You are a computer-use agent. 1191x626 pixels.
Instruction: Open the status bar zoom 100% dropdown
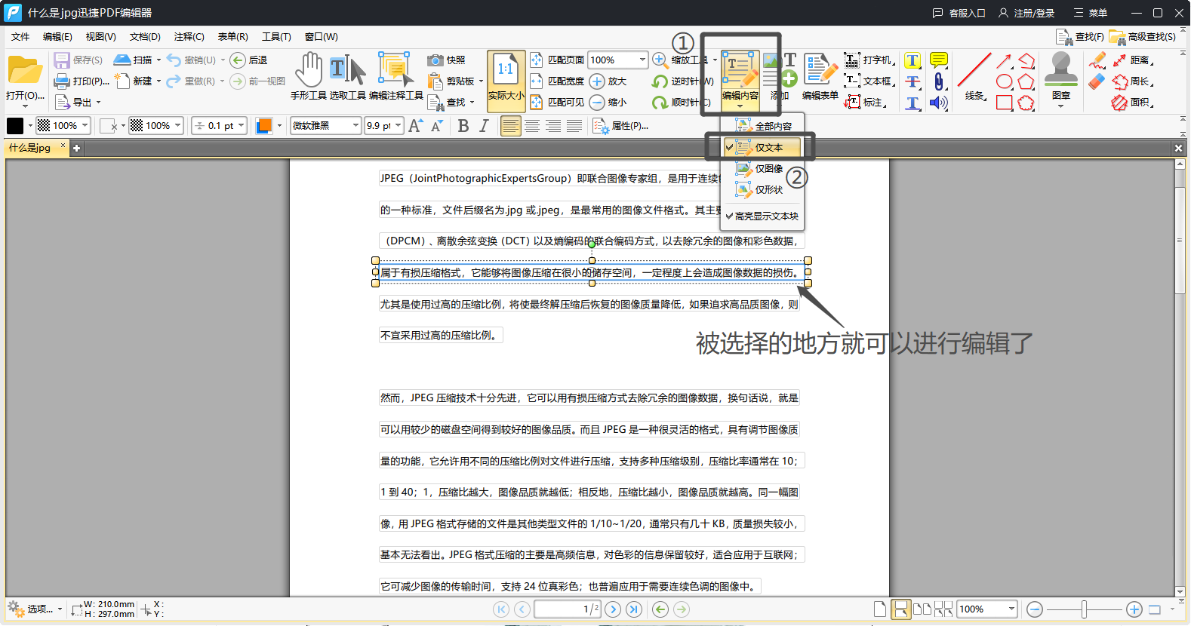[x=1011, y=609]
